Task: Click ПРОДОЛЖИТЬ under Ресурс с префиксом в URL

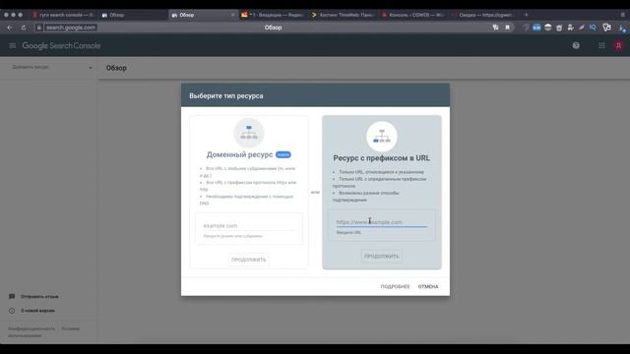Action: [381, 256]
